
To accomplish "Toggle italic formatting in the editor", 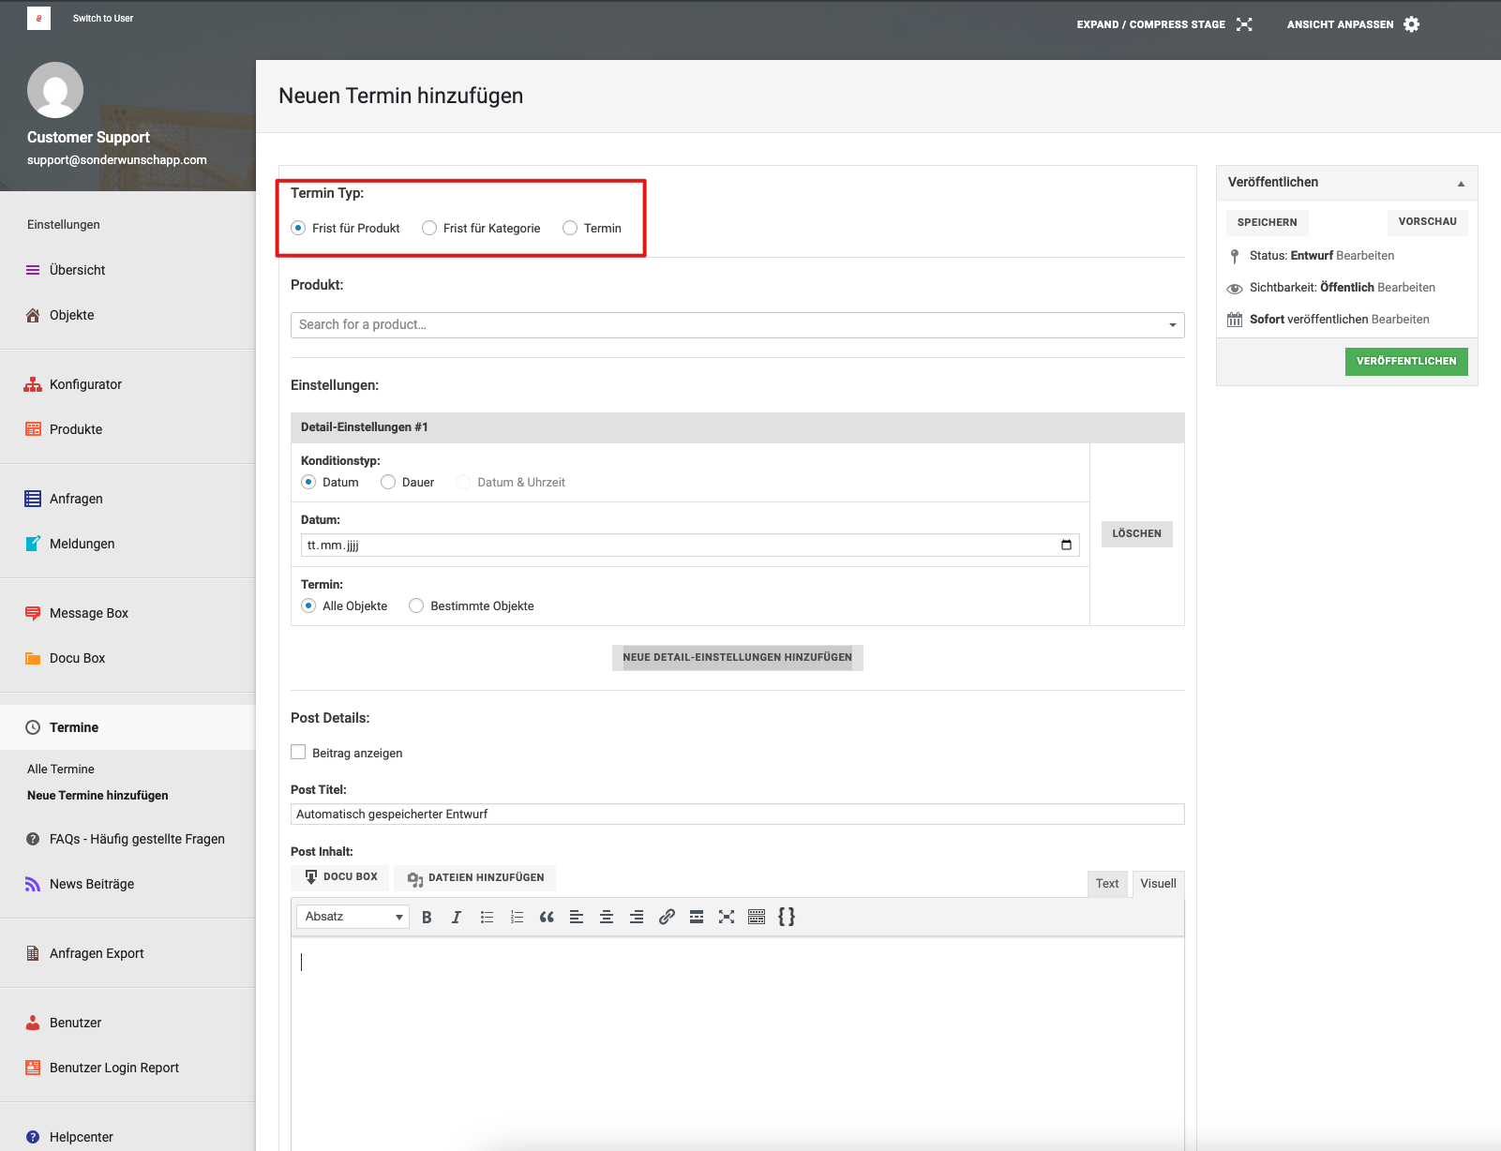I will click(457, 917).
